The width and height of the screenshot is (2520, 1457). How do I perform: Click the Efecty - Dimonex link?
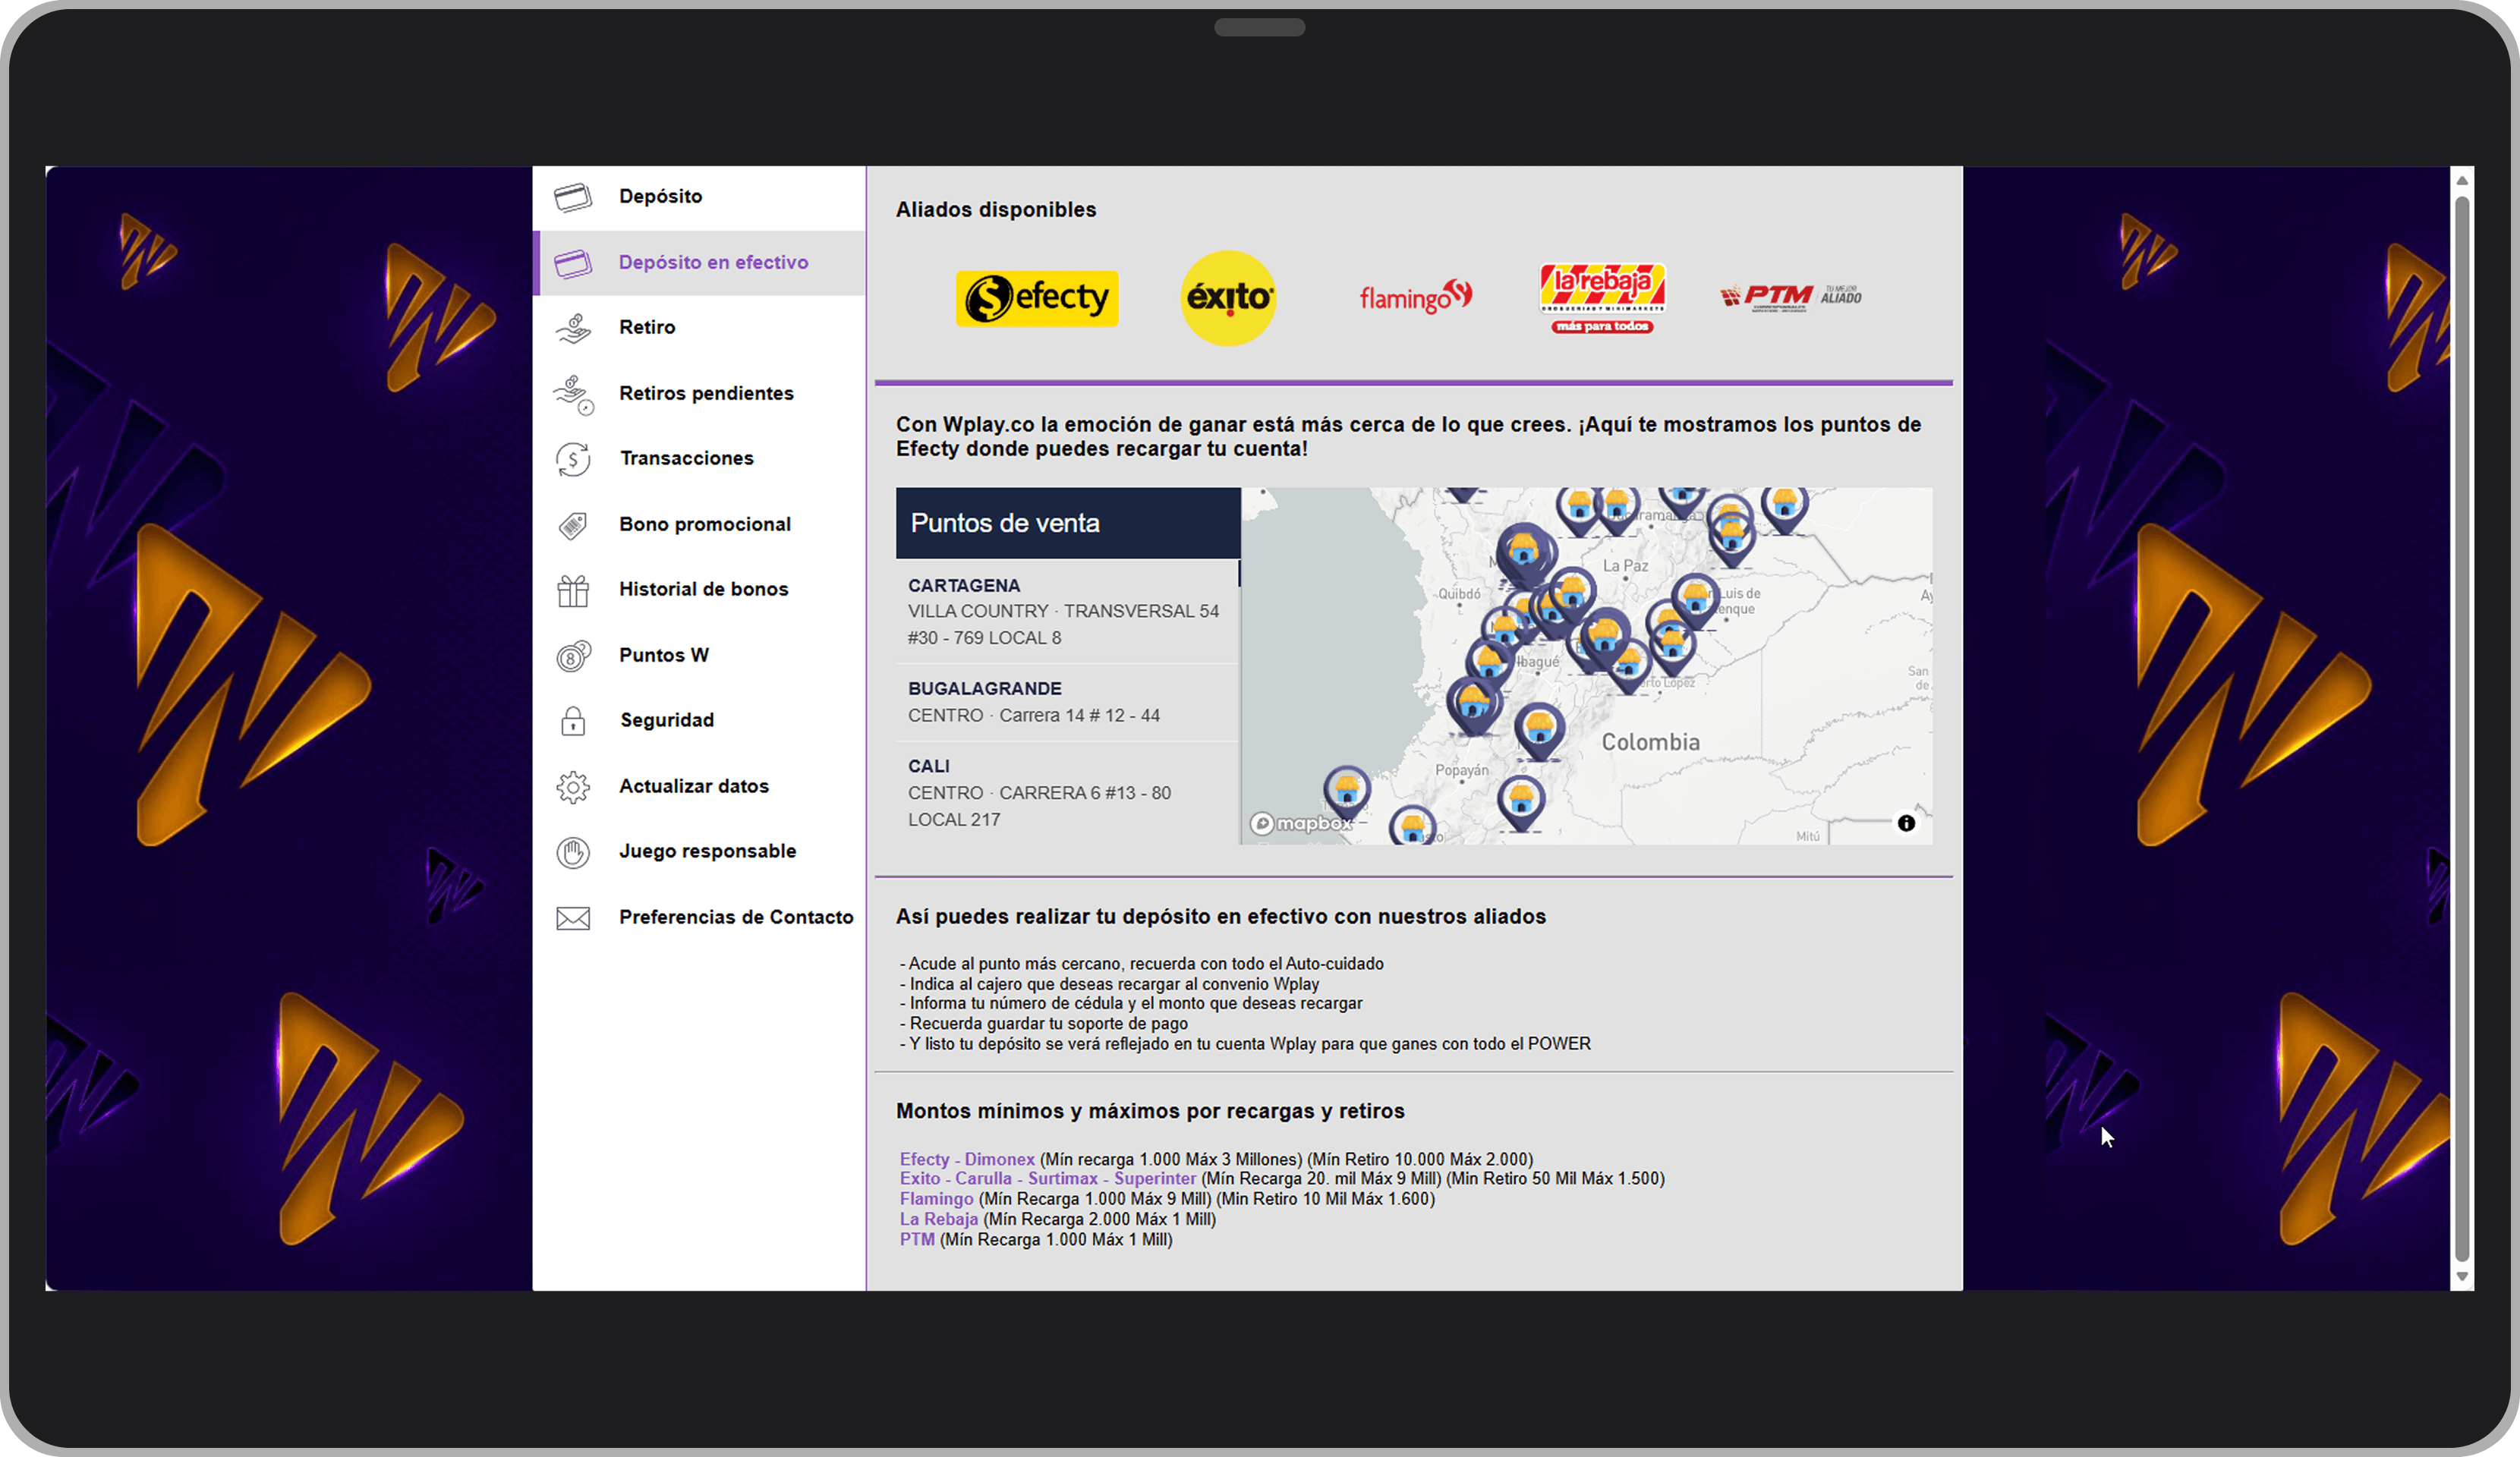[966, 1160]
